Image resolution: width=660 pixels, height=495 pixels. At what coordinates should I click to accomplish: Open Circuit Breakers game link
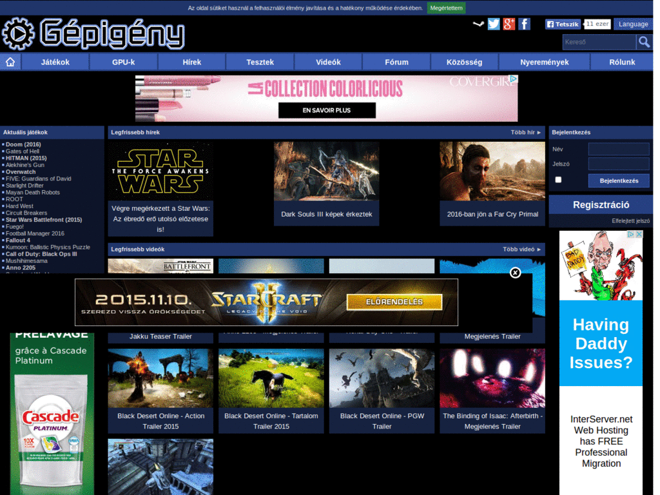[26, 213]
